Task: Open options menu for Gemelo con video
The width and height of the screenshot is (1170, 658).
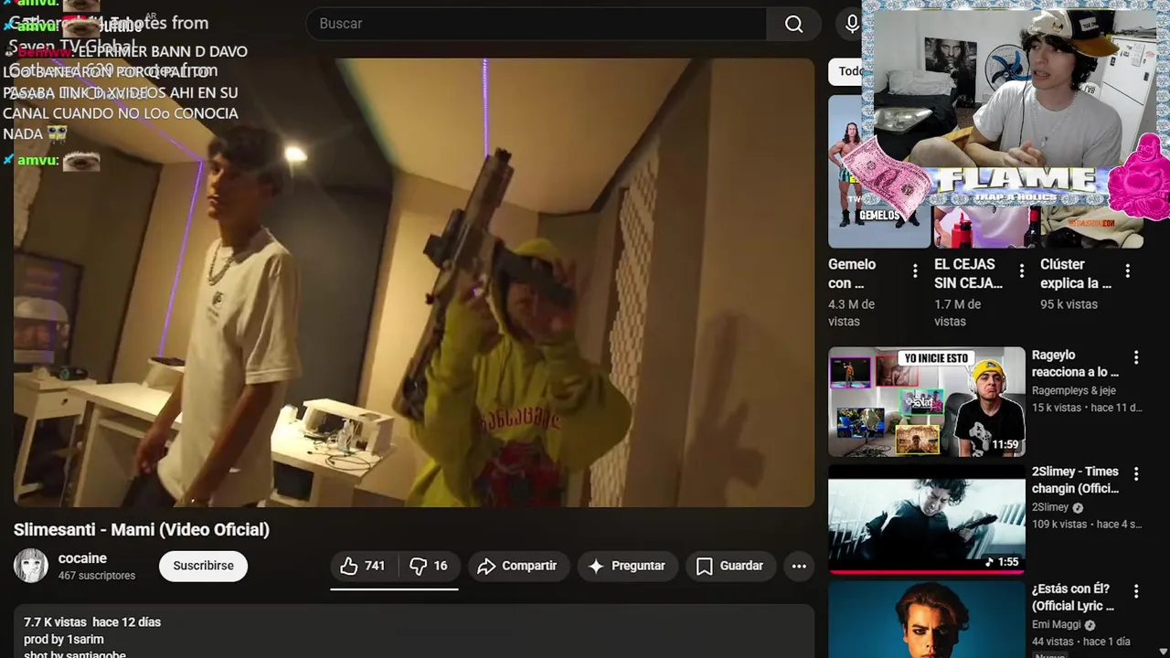Action: click(x=915, y=271)
